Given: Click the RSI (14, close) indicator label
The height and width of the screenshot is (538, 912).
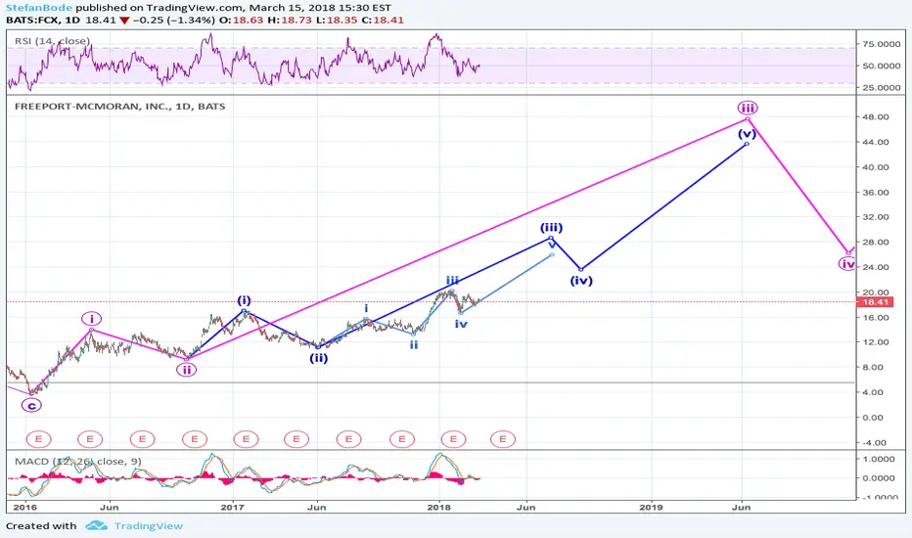Looking at the screenshot, I should click(52, 41).
